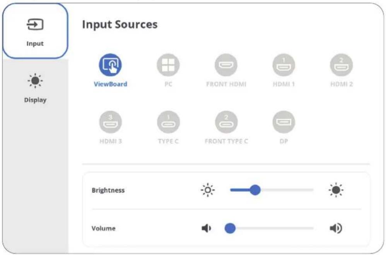
Task: Click the low volume speaker icon
Action: [206, 228]
